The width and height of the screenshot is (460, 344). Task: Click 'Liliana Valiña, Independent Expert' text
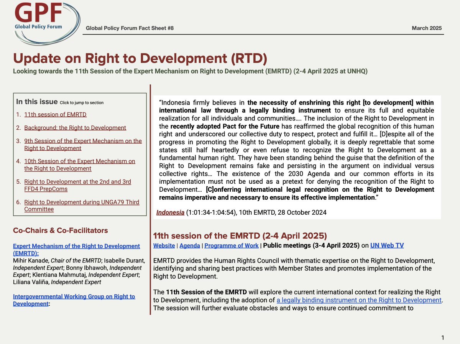point(57,282)
